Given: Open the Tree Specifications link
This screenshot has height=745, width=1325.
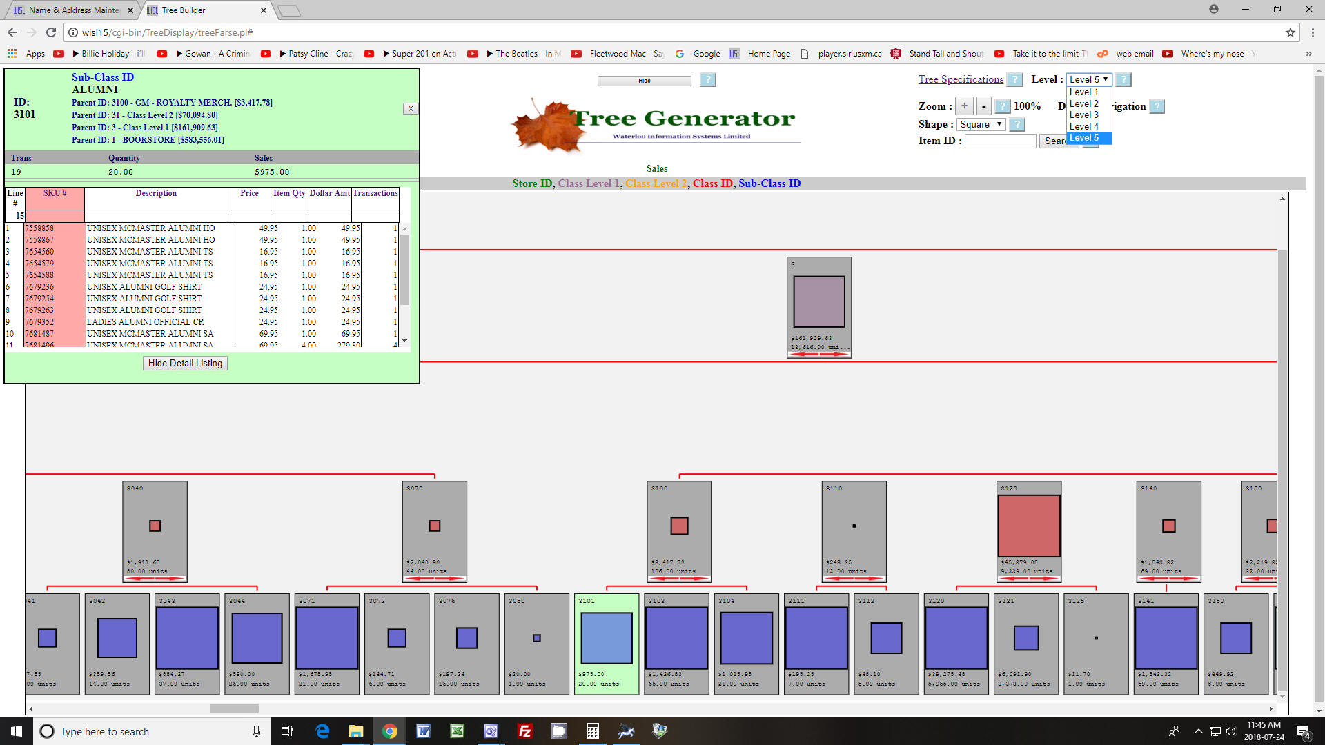Looking at the screenshot, I should (960, 80).
